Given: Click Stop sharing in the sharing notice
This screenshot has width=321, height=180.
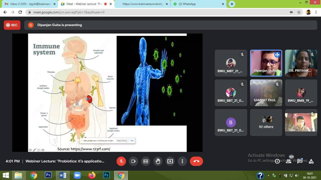Looking at the screenshot, I should pos(122,141).
